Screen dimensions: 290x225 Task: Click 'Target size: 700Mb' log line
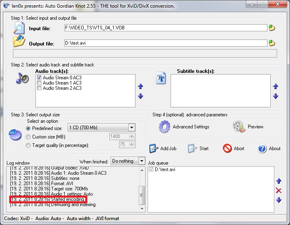point(49,189)
